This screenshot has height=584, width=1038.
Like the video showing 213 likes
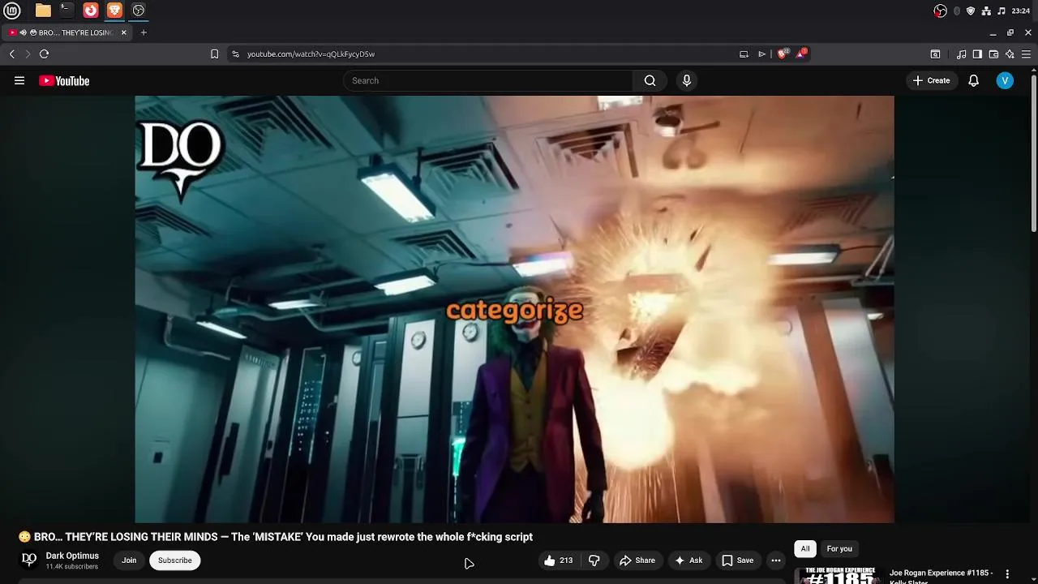tap(559, 560)
